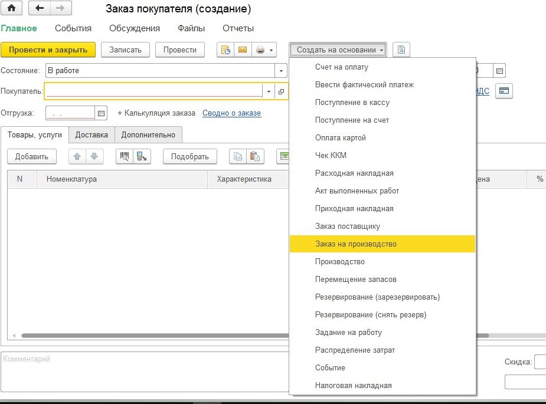Expand the Состояние dropdown
The image size is (546, 404).
click(281, 71)
